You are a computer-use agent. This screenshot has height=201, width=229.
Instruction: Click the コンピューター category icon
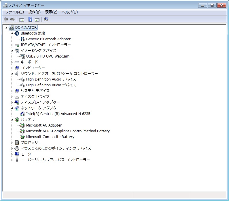17,68
